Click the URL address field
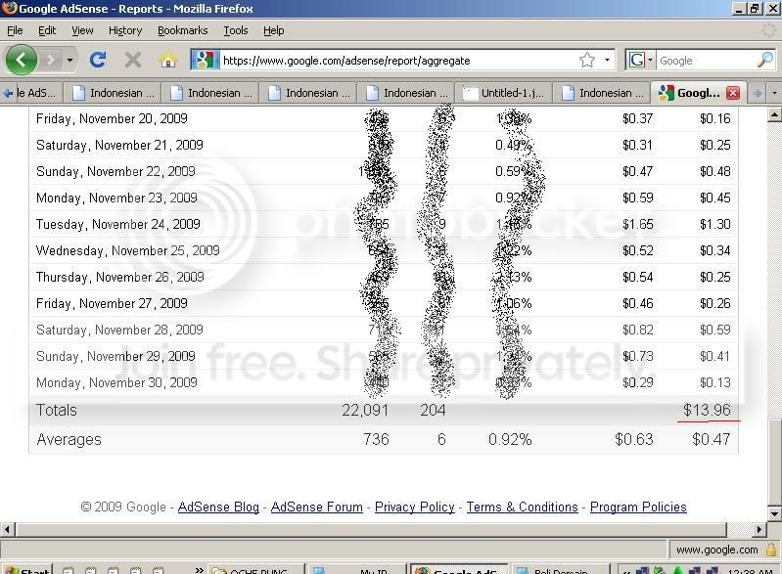The height and width of the screenshot is (574, 782). point(398,61)
